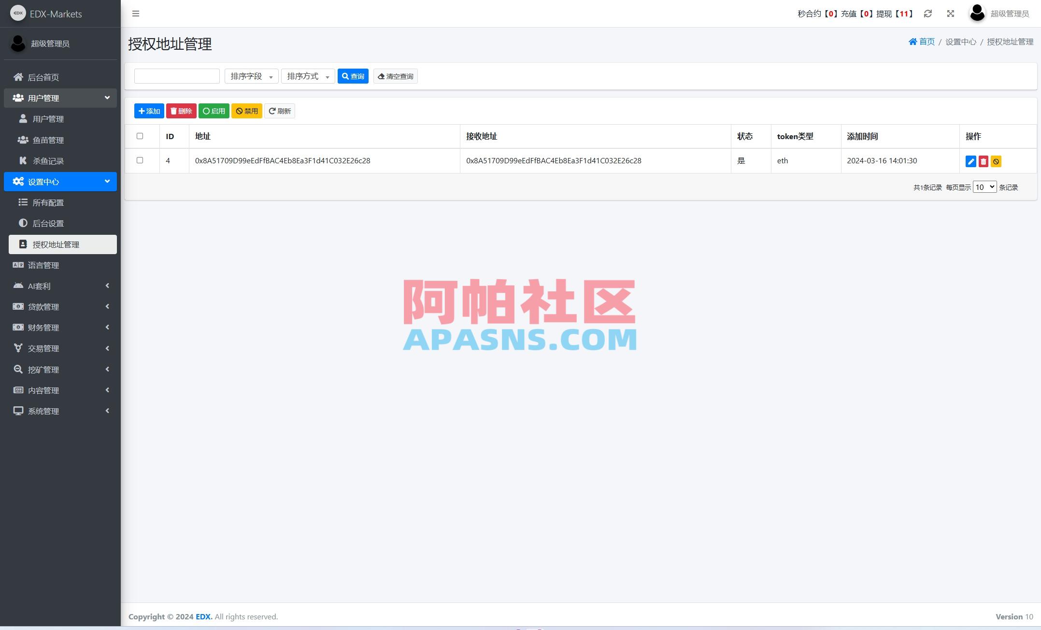Open 杀鱼记录 in the sidebar
Screen dimensions: 1041x630
click(x=47, y=160)
